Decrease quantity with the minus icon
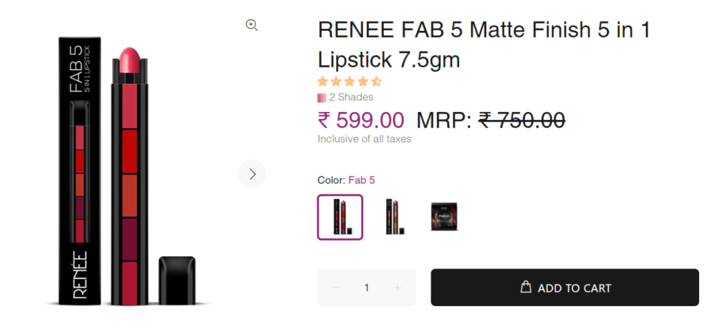 pos(336,287)
